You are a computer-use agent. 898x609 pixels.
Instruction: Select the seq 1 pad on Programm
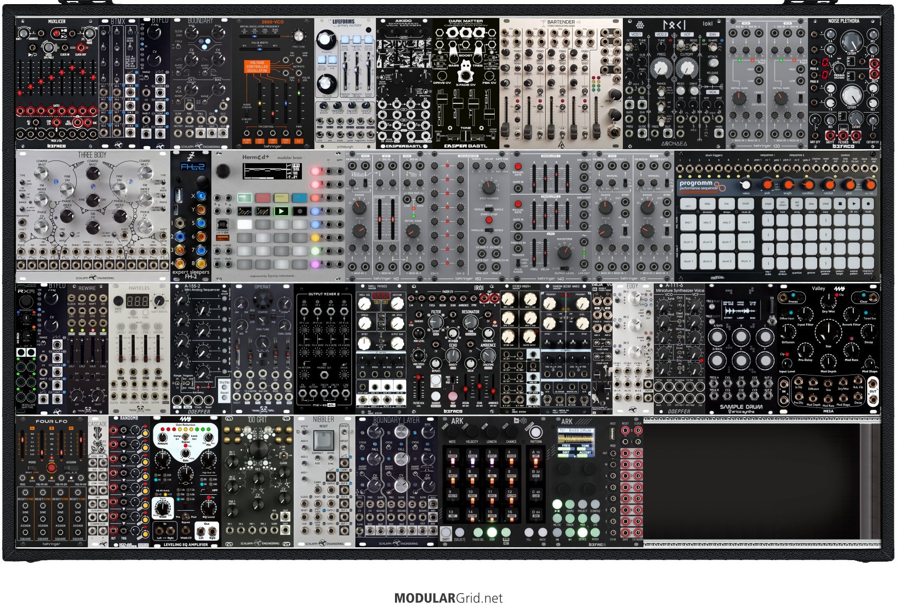(688, 222)
